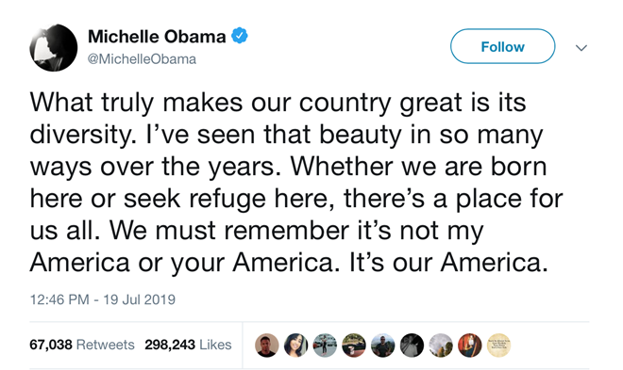The height and width of the screenshot is (370, 623).
Task: Open the fifth liker avatar, man outdoors
Action: 382,345
